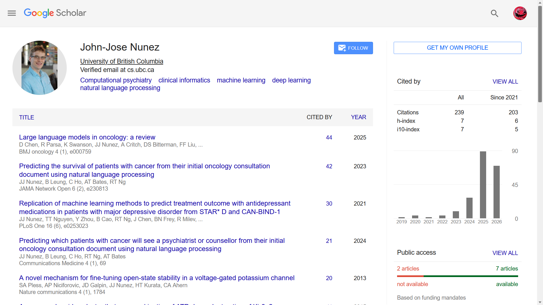Select Computational psychiatry interest link

point(116,80)
